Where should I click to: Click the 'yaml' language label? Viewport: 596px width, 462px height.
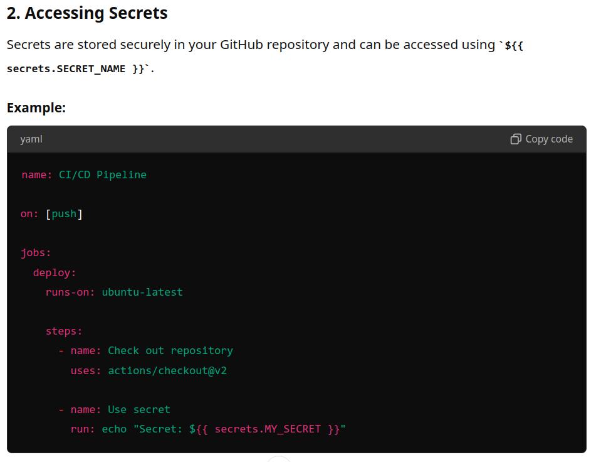pyautogui.click(x=31, y=139)
